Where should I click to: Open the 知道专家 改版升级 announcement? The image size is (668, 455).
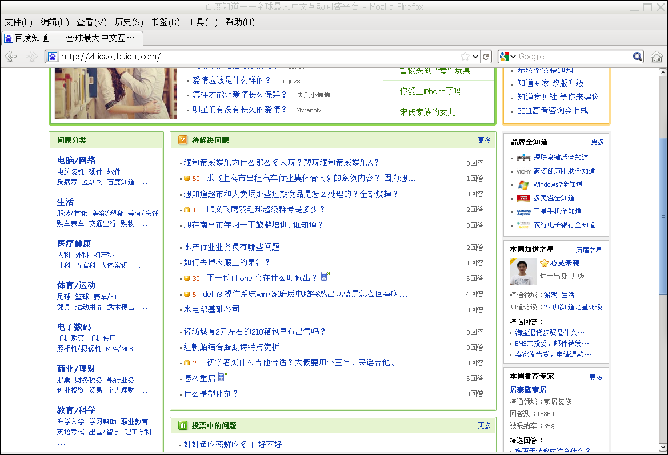coord(550,83)
